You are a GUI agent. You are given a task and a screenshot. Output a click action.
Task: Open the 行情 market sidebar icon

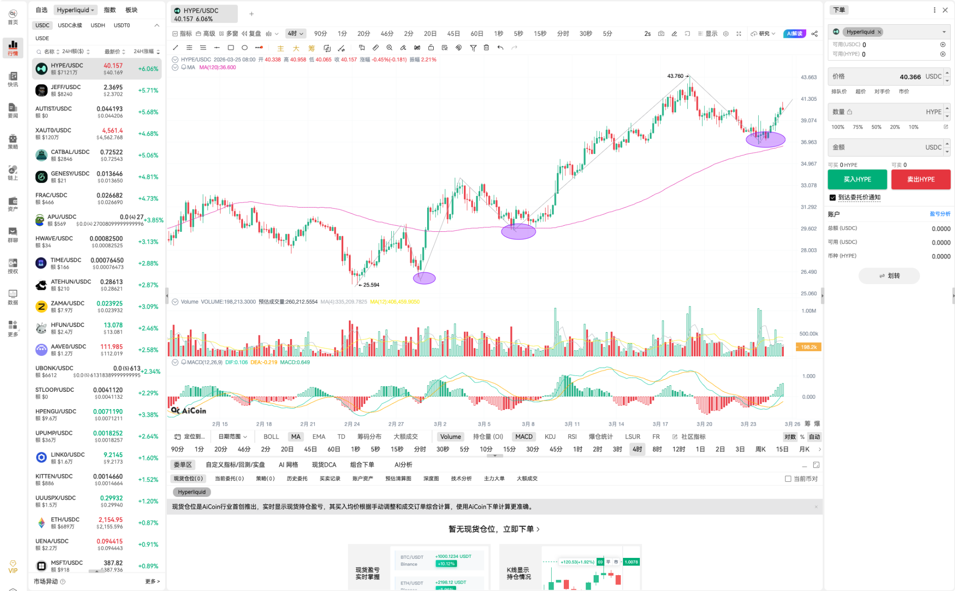point(13,47)
